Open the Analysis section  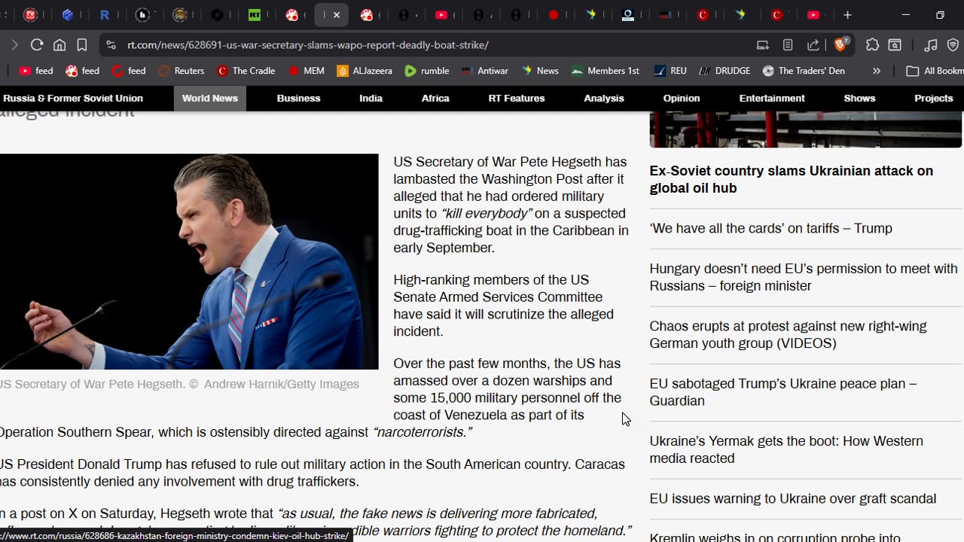tap(604, 99)
